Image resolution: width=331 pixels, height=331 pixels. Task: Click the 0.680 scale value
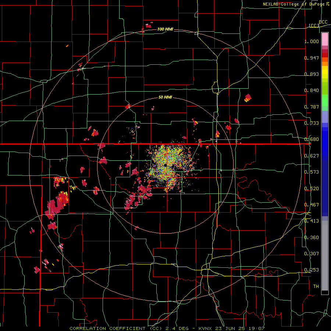(312, 139)
